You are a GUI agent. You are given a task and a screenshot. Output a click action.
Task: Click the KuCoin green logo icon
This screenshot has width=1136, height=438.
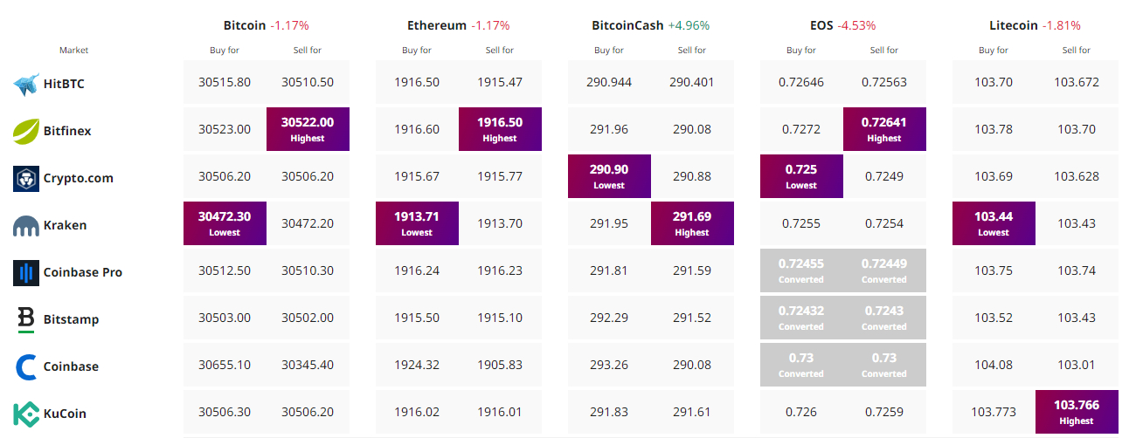(x=26, y=414)
